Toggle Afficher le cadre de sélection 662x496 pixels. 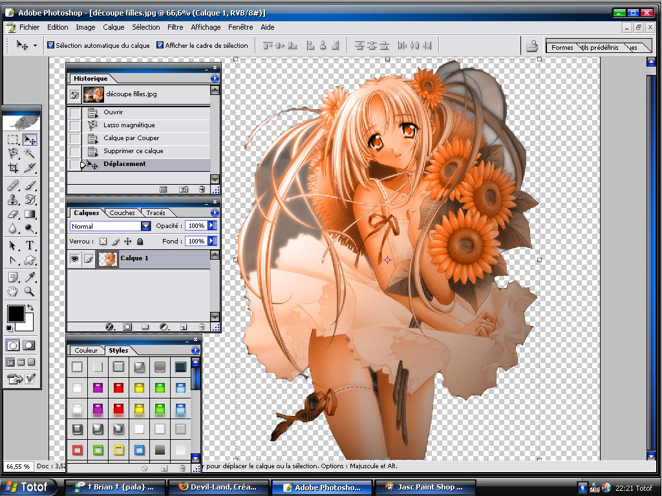(160, 45)
